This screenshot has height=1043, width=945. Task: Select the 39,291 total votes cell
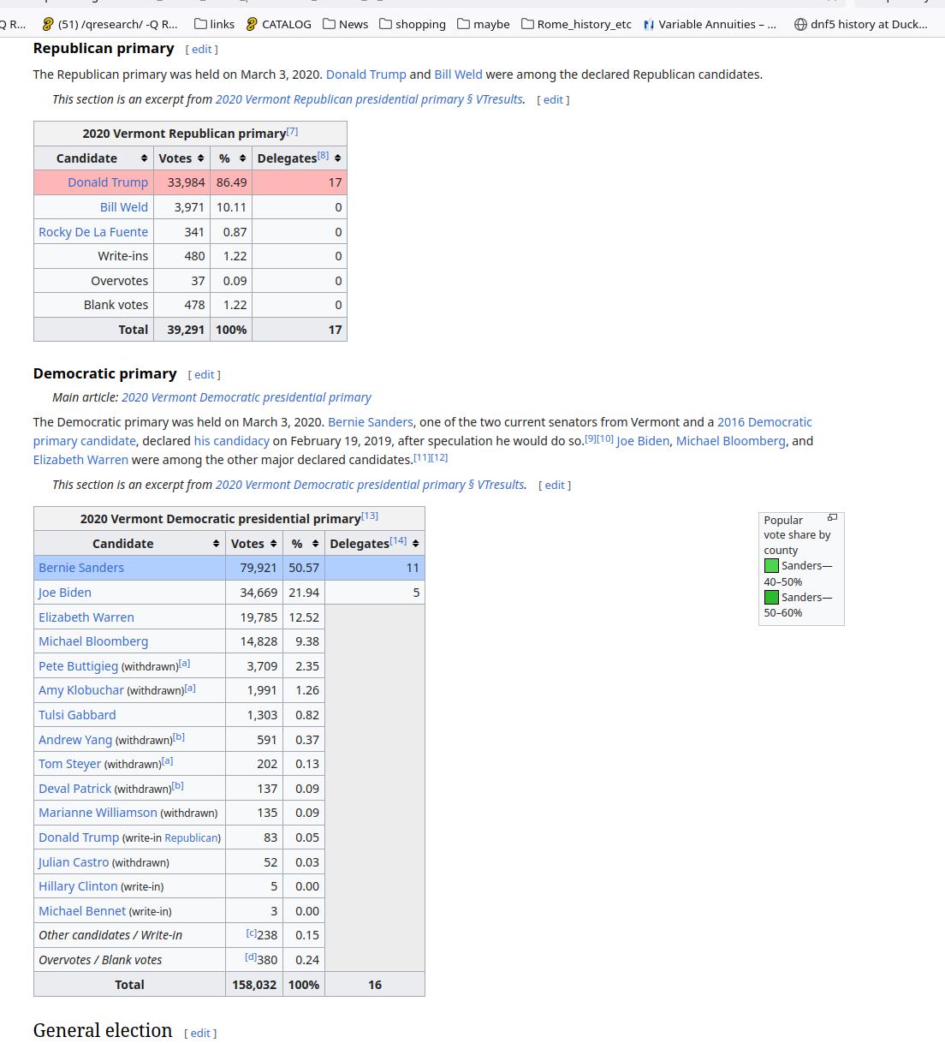tap(181, 330)
